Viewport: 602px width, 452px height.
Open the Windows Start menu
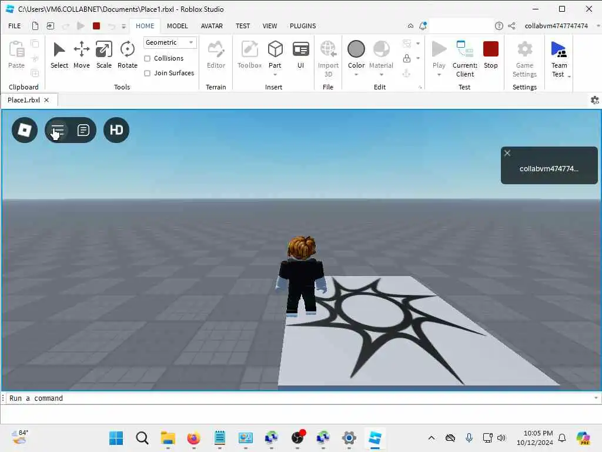coord(116,438)
